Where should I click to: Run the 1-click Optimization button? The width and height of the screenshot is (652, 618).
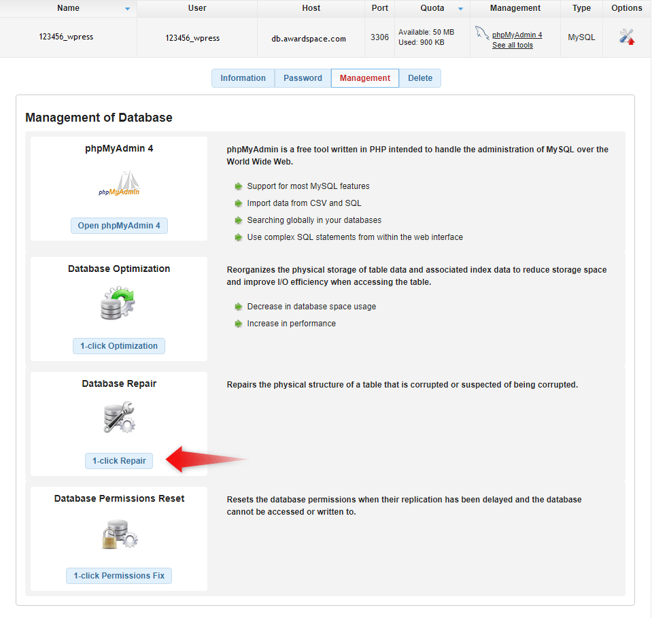119,346
